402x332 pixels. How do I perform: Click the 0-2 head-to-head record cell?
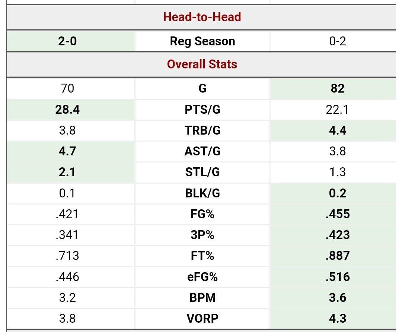(x=338, y=41)
